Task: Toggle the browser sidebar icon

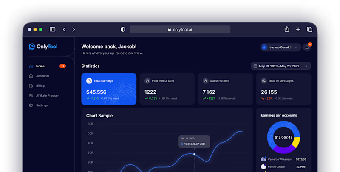Action: coord(52,29)
